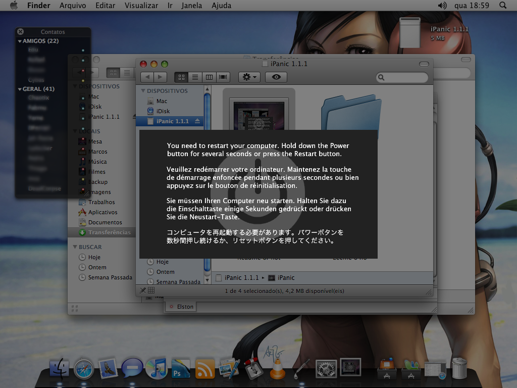Image resolution: width=517 pixels, height=388 pixels.
Task: Collapse DISPOSITIVOS in iPanic window sidebar
Action: [x=143, y=91]
